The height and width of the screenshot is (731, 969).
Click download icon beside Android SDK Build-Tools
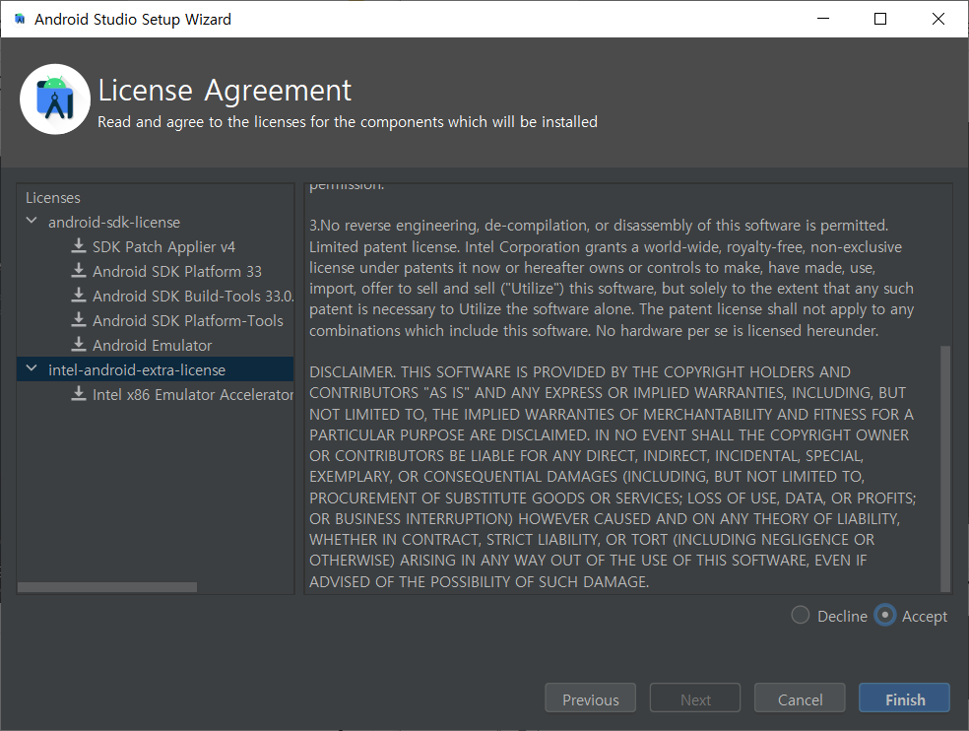click(79, 296)
